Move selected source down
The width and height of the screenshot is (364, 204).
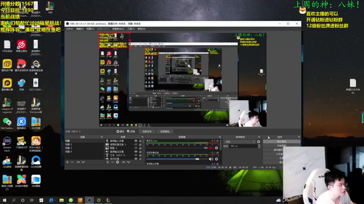(x=128, y=162)
